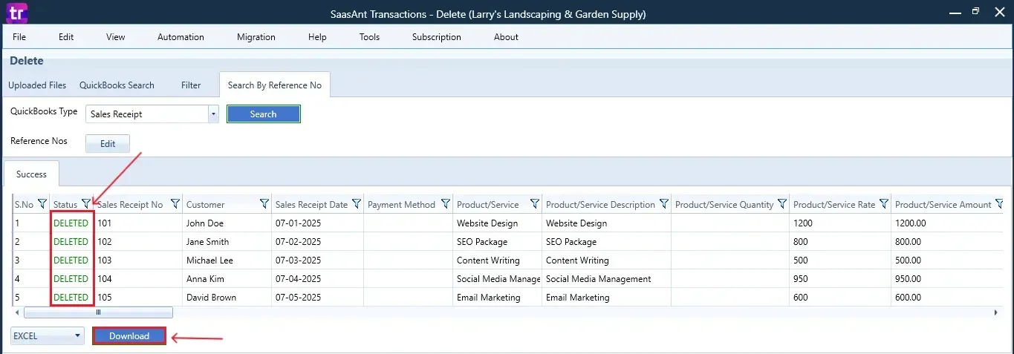Click DELETED status in David Brown row

pyautogui.click(x=71, y=298)
